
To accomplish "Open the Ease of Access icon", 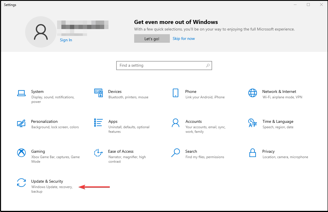I will pyautogui.click(x=98, y=153).
